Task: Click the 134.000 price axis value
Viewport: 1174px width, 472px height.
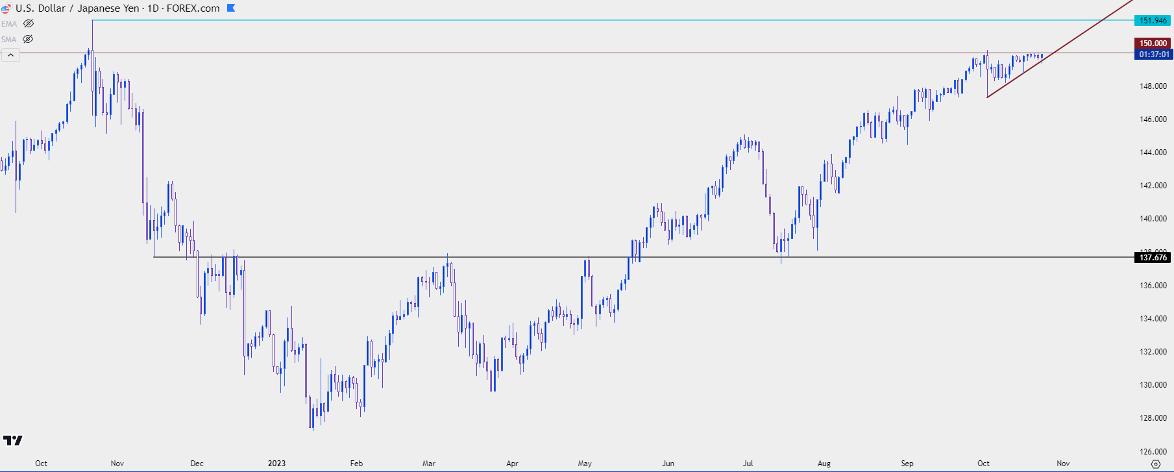Action: tap(1153, 319)
